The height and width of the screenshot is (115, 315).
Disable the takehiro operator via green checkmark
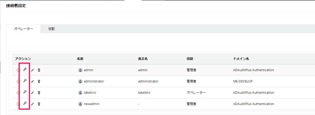click(x=18, y=93)
